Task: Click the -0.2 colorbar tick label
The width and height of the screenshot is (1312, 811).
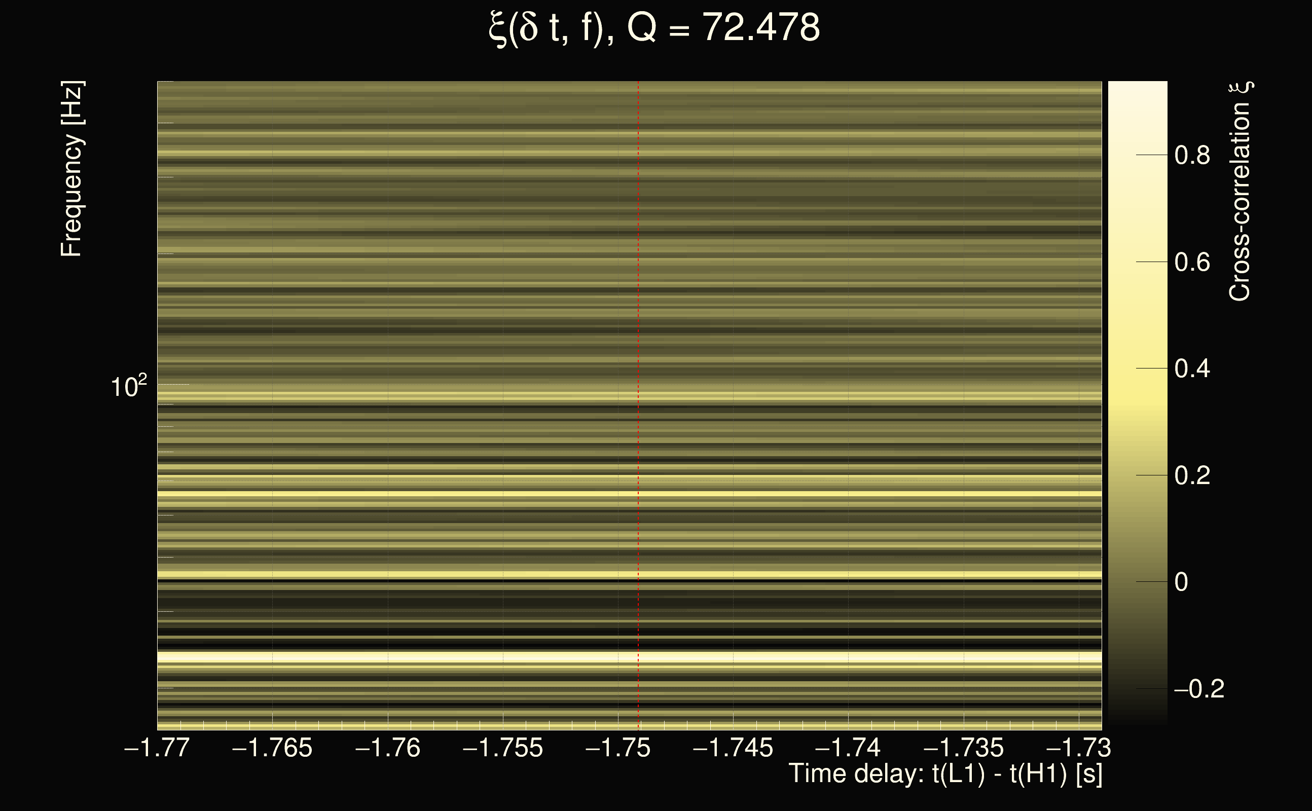Action: pyautogui.click(x=1199, y=689)
